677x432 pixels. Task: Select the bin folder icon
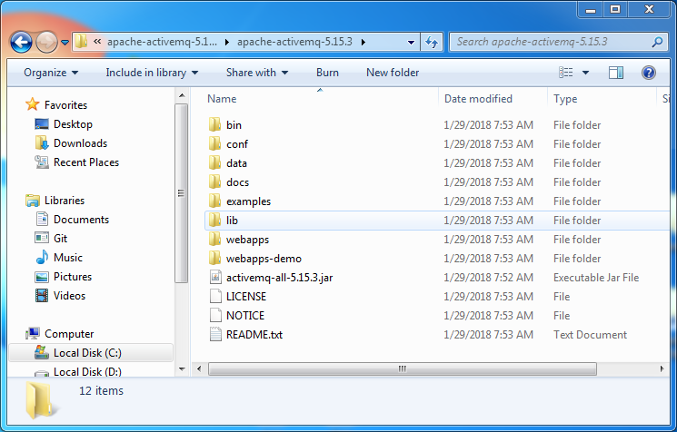215,124
